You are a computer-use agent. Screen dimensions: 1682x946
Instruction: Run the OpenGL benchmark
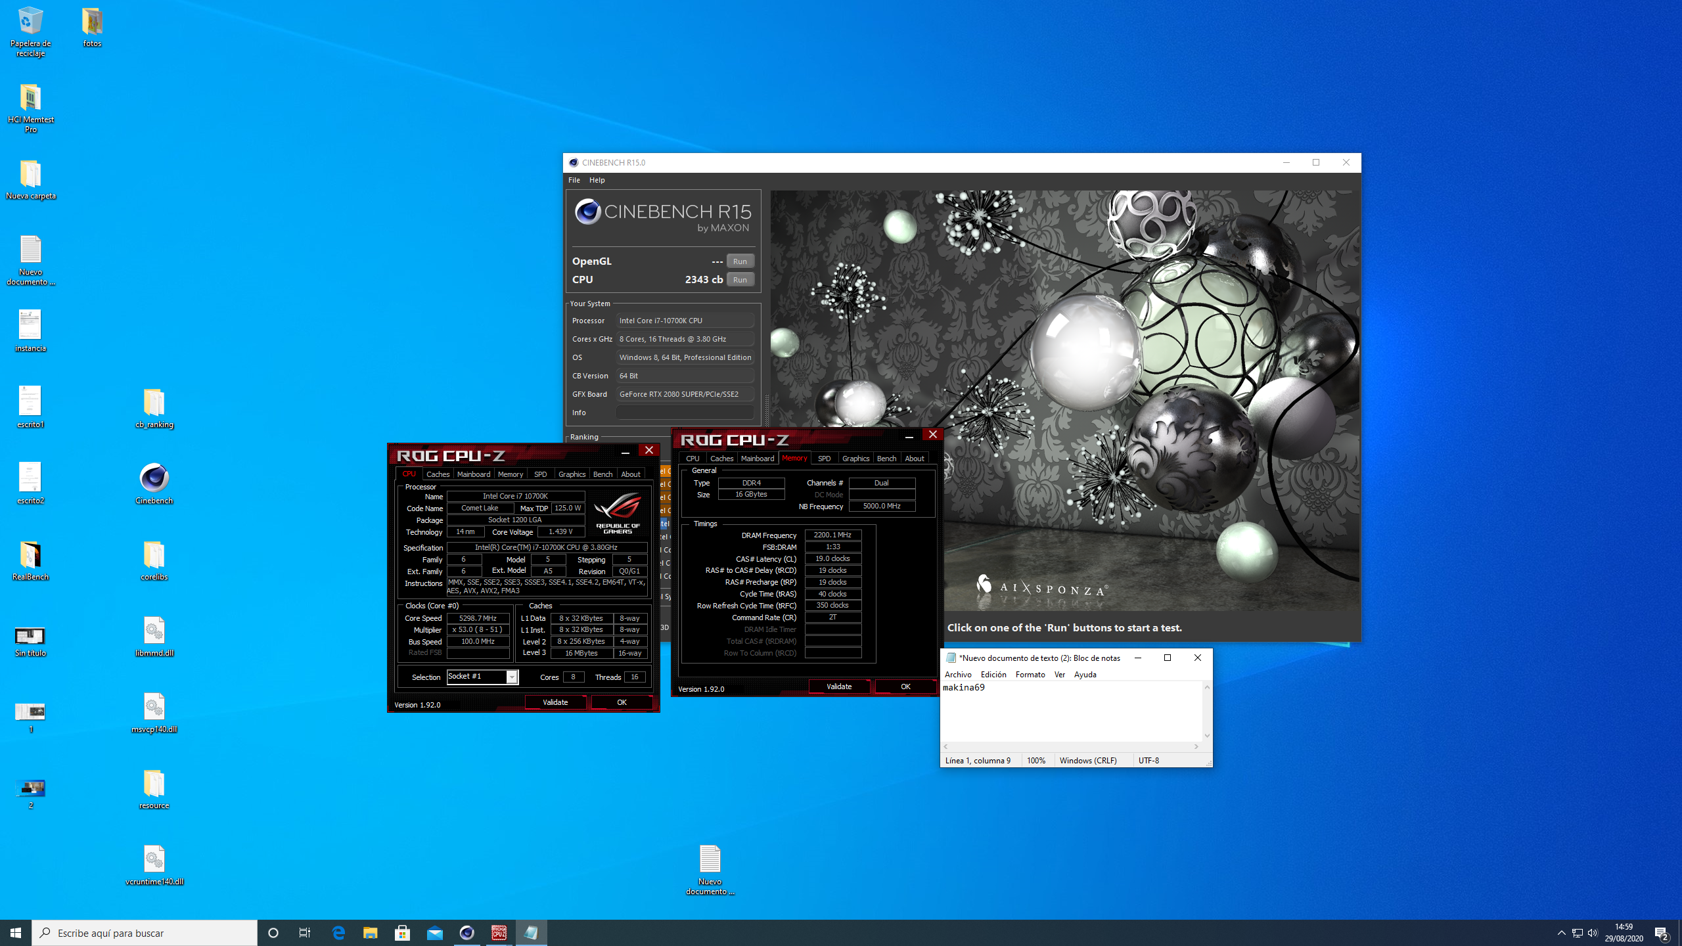click(x=740, y=261)
